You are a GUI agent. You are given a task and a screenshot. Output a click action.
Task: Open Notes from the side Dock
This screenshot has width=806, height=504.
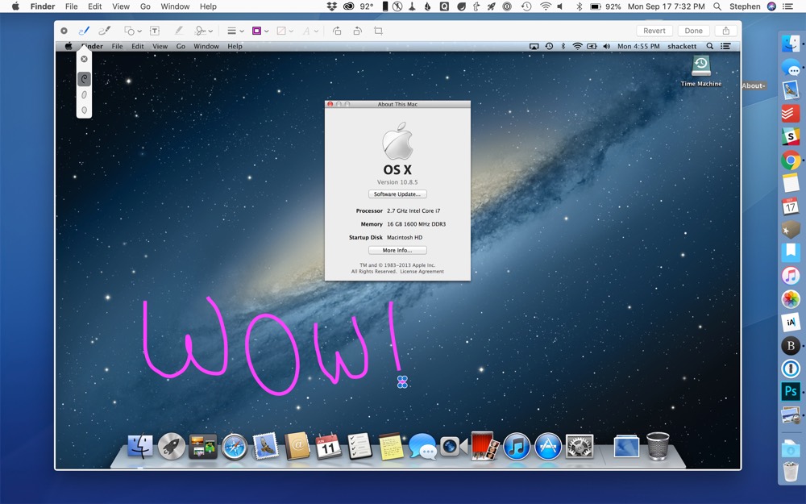(791, 183)
